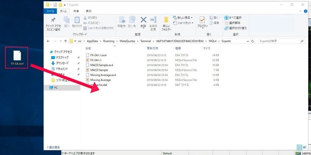Open the File (ファイル) tab

click(x=50, y=11)
